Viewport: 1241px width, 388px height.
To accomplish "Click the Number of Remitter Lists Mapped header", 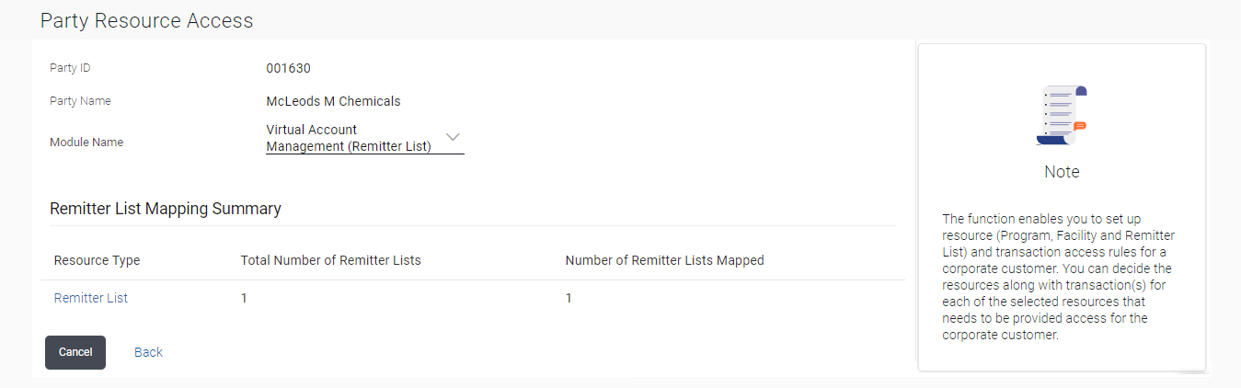I will click(665, 260).
